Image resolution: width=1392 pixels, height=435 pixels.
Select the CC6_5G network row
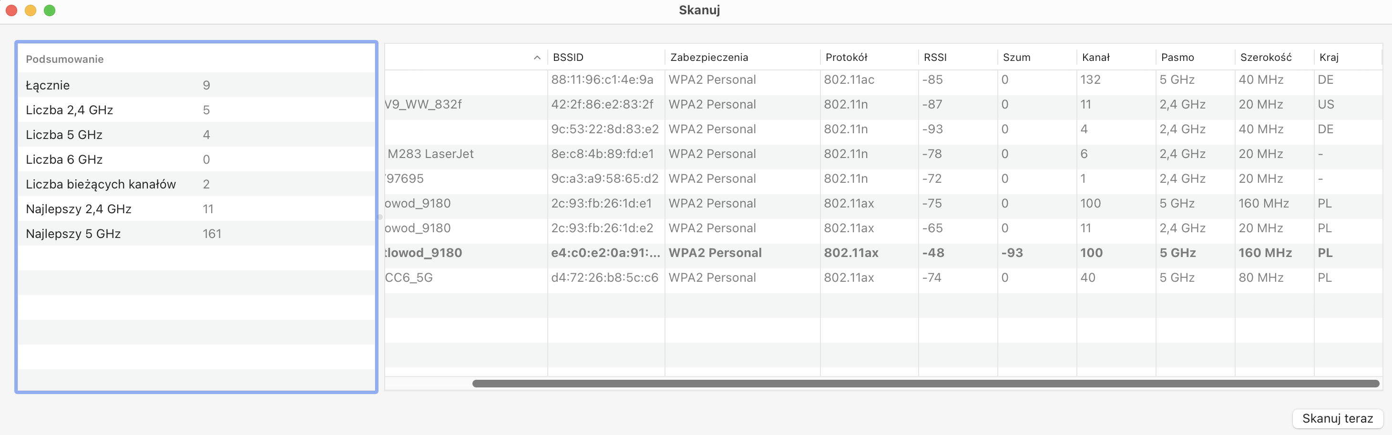pos(883,278)
